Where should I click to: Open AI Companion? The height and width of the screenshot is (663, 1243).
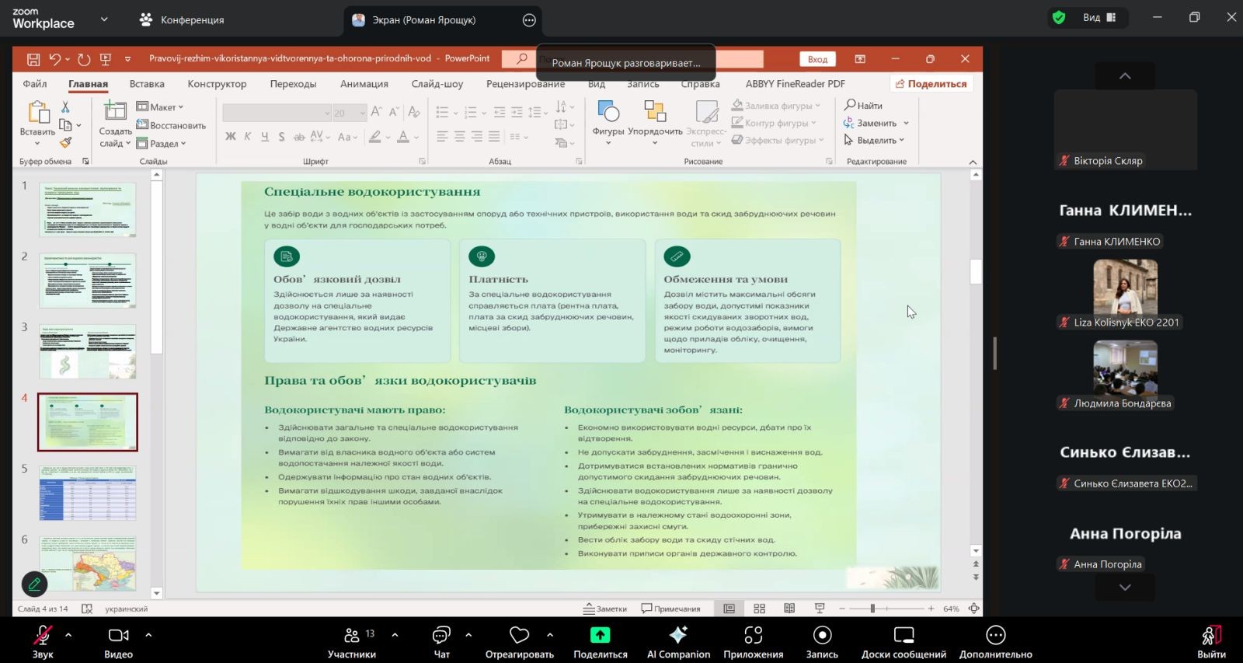tap(678, 635)
